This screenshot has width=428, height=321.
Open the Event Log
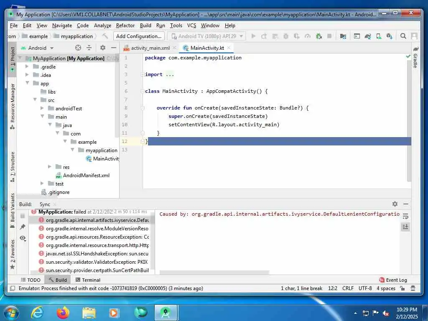pos(393,280)
